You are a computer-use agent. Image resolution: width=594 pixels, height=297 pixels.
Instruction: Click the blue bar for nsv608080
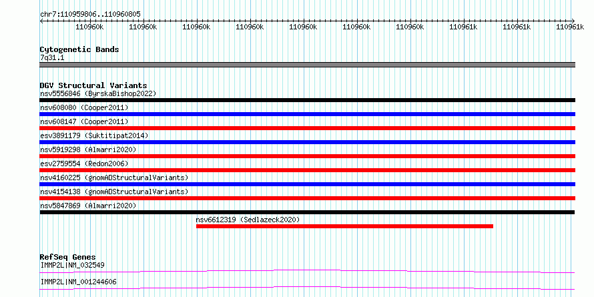tap(307, 114)
